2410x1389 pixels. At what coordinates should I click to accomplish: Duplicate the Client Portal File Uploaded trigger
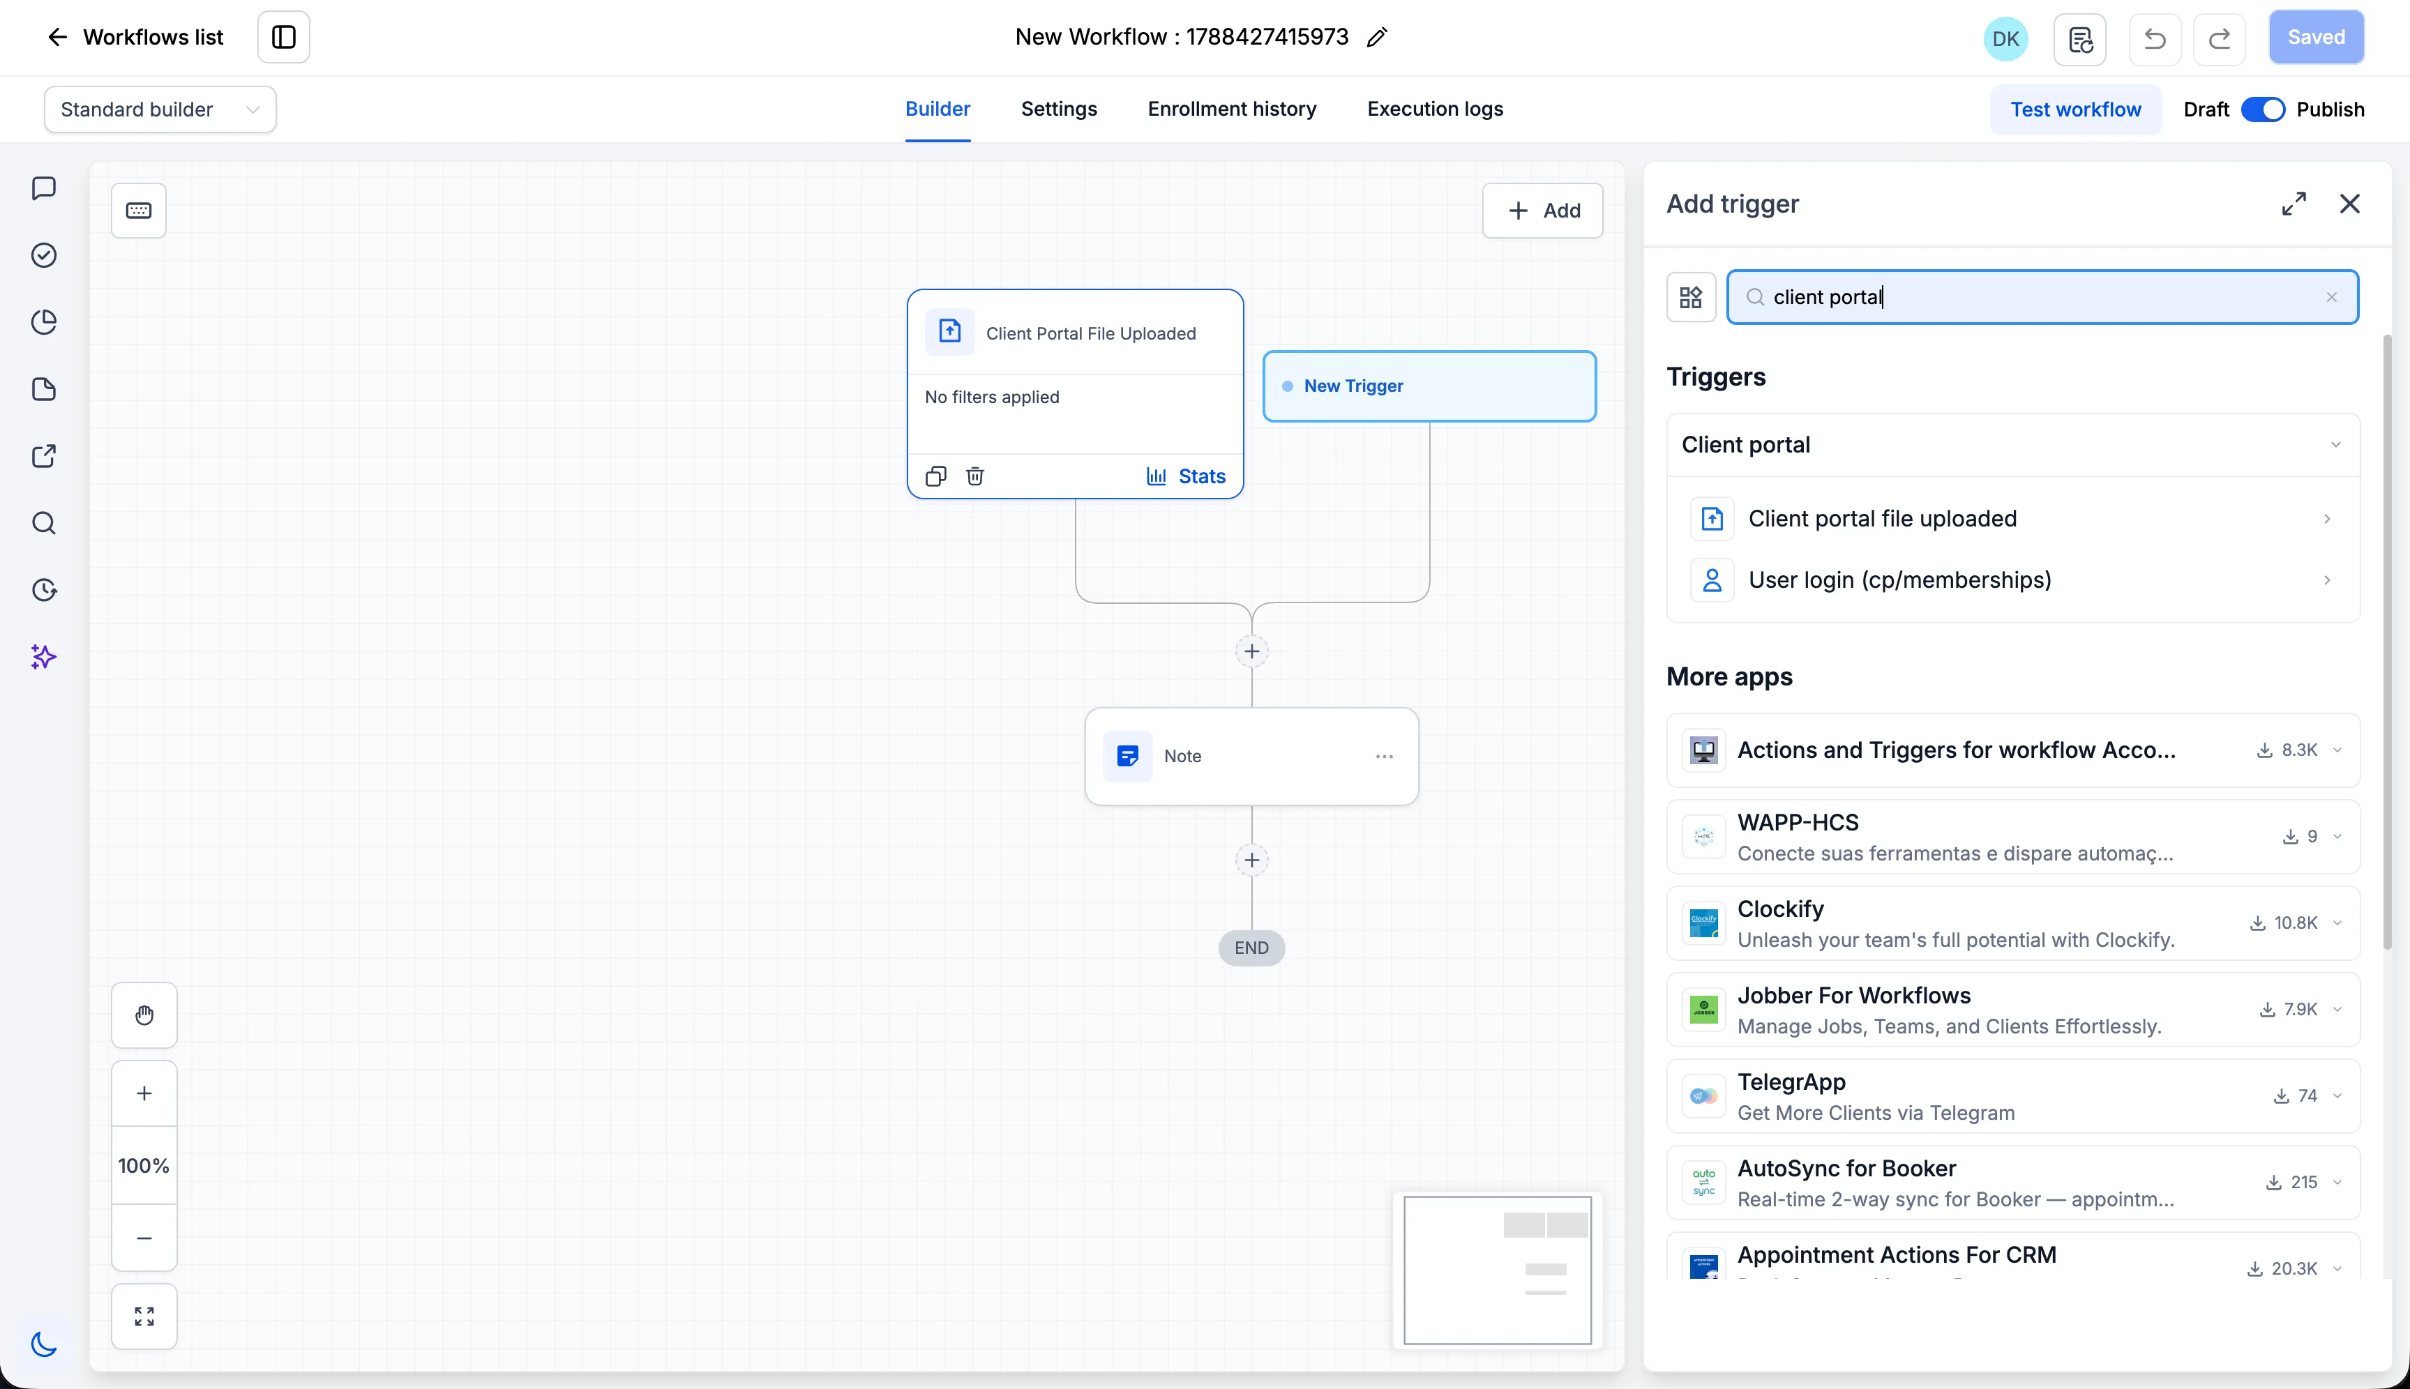[935, 476]
